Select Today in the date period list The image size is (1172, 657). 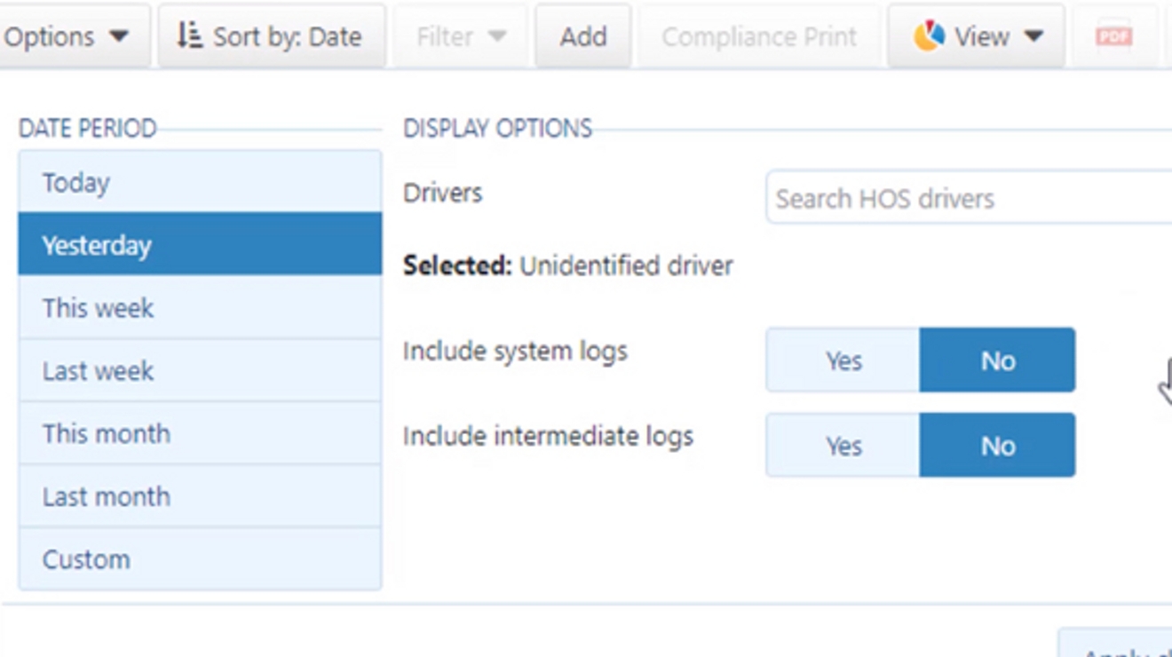pyautogui.click(x=200, y=183)
